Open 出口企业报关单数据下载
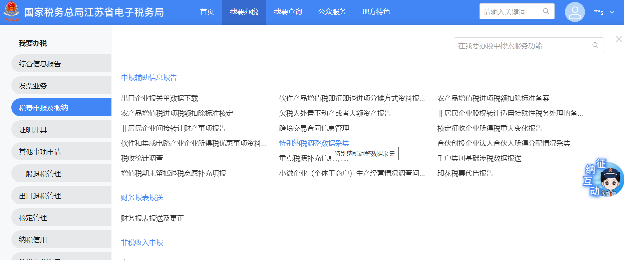624x260 pixels. tap(160, 98)
